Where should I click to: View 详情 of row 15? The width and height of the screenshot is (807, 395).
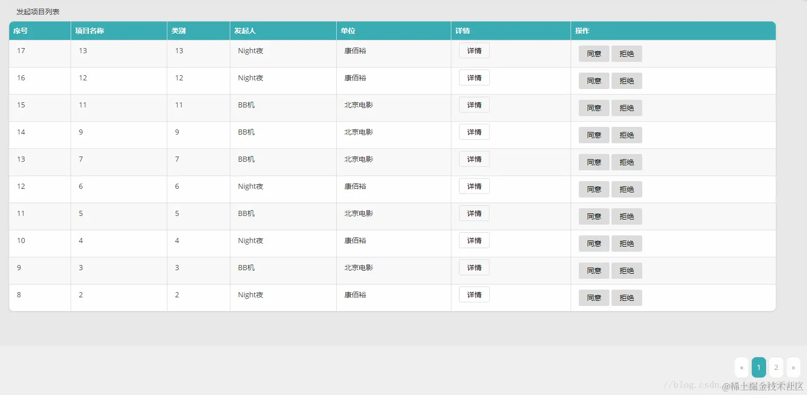474,105
